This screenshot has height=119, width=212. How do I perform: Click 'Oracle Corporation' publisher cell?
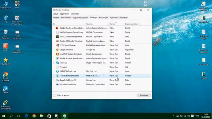94,54
